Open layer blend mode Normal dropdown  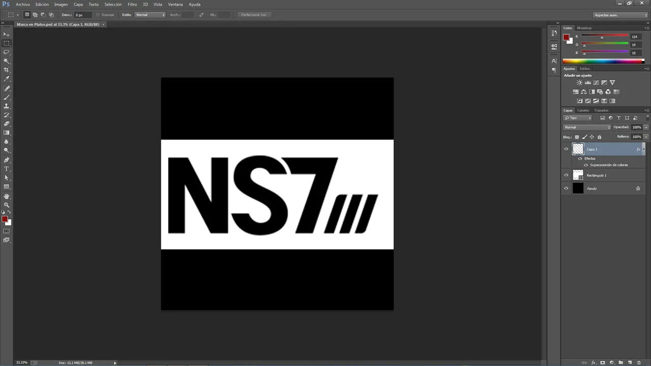pyautogui.click(x=587, y=127)
